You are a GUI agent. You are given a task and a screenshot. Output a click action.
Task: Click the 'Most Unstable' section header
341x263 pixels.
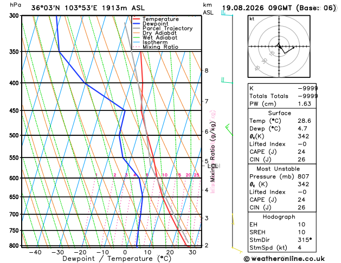(x=278, y=169)
